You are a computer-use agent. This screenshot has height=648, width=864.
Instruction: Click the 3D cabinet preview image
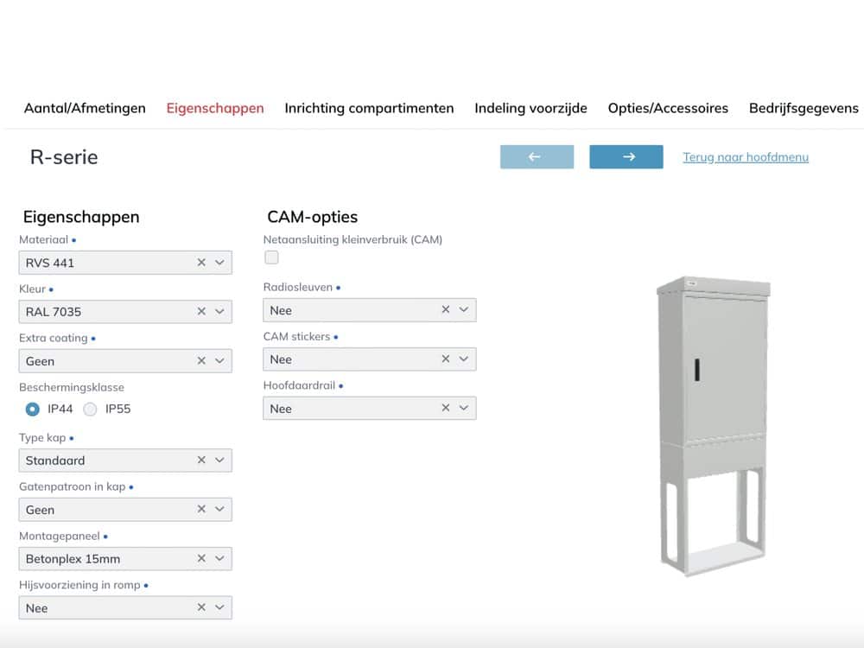(713, 426)
